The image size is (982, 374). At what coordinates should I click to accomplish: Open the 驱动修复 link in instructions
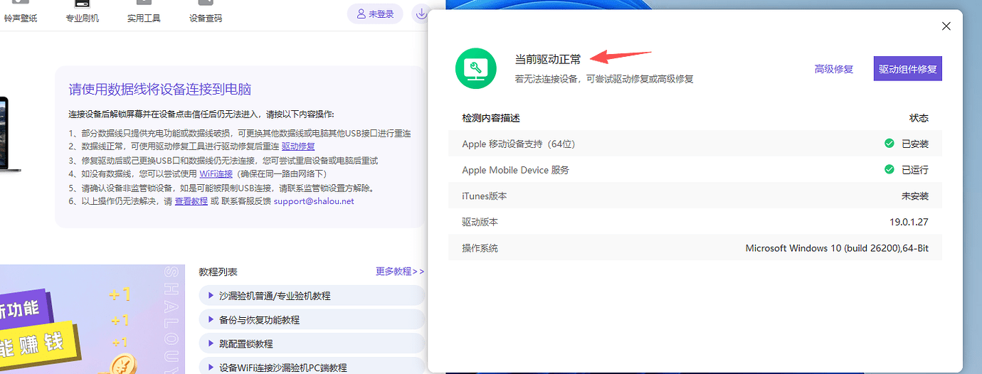click(x=298, y=146)
